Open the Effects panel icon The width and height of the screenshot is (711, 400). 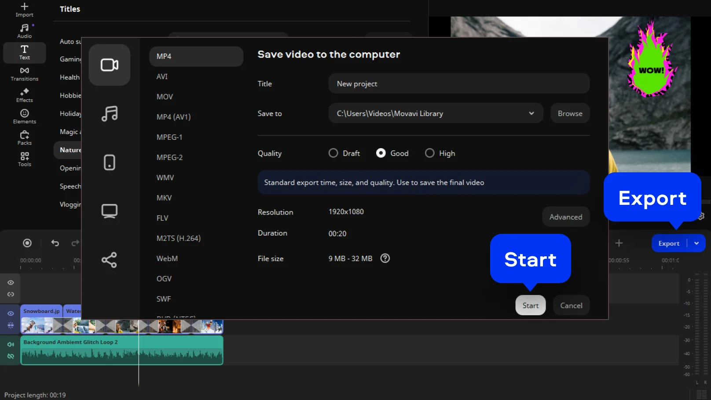coord(24,95)
